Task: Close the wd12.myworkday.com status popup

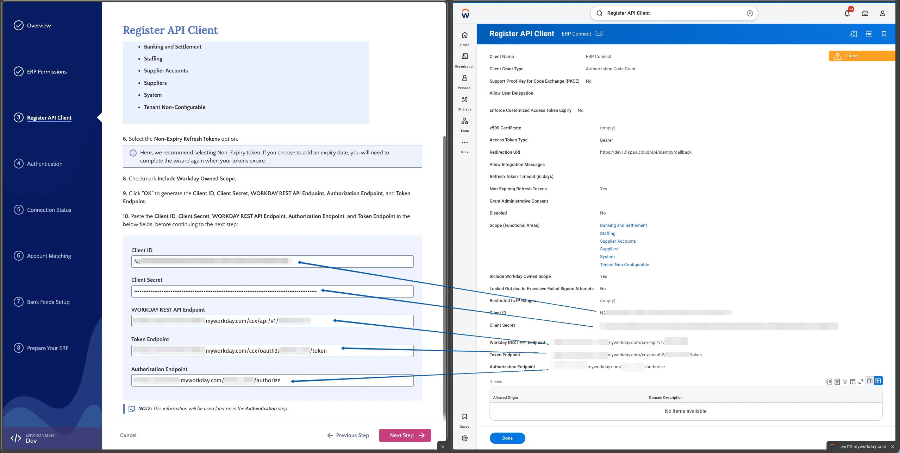Action: pos(893,447)
